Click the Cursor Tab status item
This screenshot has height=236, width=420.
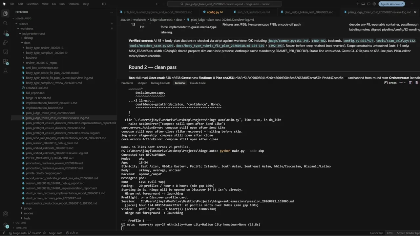coord(376,233)
